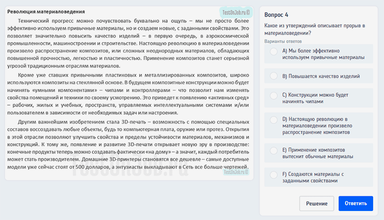
Task: Click the 'Вопрос 4' heading
Action: [x=277, y=15]
